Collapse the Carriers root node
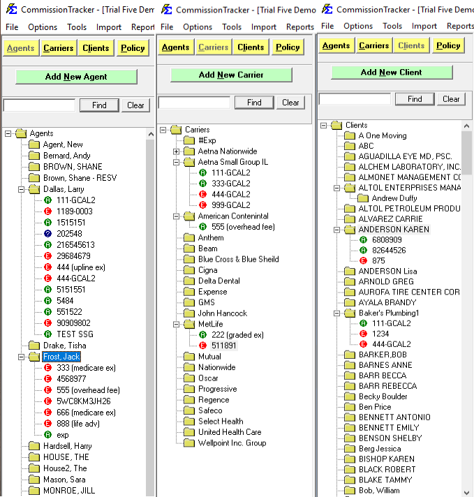This screenshot has height=497, width=474. [x=163, y=130]
